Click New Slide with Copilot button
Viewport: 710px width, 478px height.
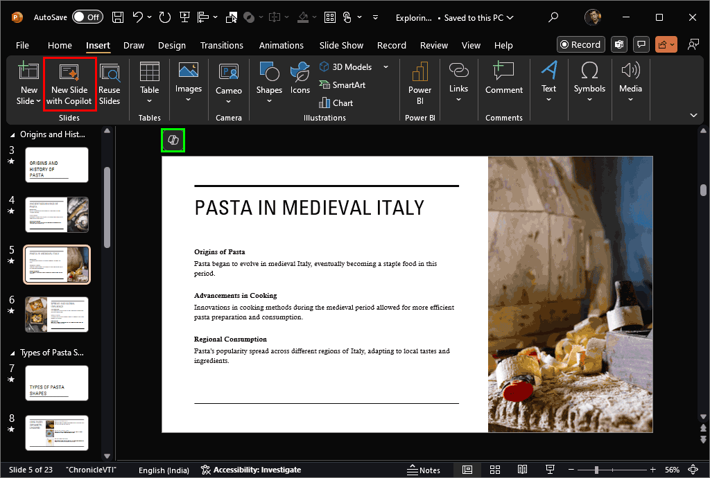[69, 84]
